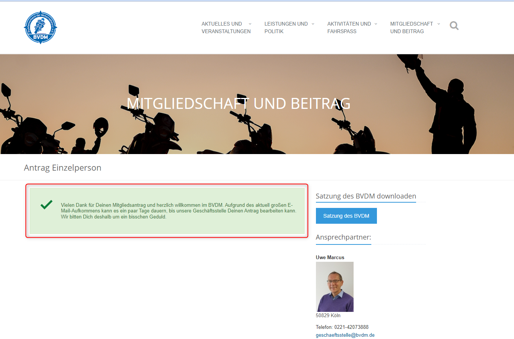Click the green checkmark success icon
This screenshot has height=339, width=514.
(46, 205)
